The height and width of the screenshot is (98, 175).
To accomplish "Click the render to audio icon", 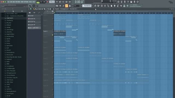I will [135, 2].
